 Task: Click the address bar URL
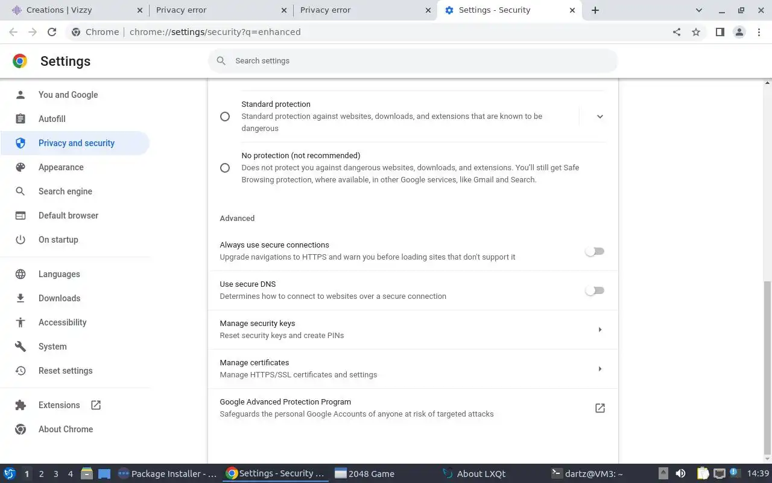pyautogui.click(x=215, y=32)
